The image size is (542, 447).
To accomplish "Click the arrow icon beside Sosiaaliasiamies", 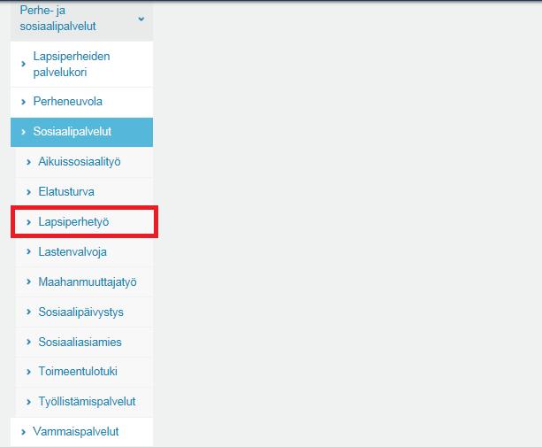I will [28, 343].
